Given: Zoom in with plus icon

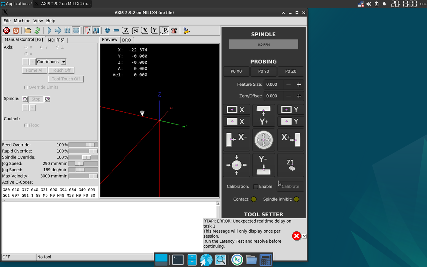Looking at the screenshot, I should click(107, 31).
